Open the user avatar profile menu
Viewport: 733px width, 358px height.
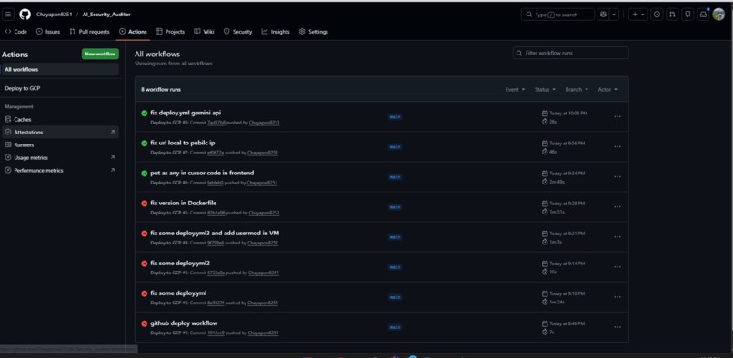(x=718, y=15)
